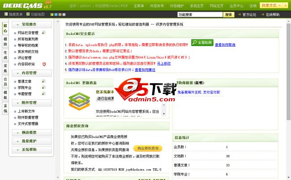Select the green theme color swatch

tap(52, 14)
